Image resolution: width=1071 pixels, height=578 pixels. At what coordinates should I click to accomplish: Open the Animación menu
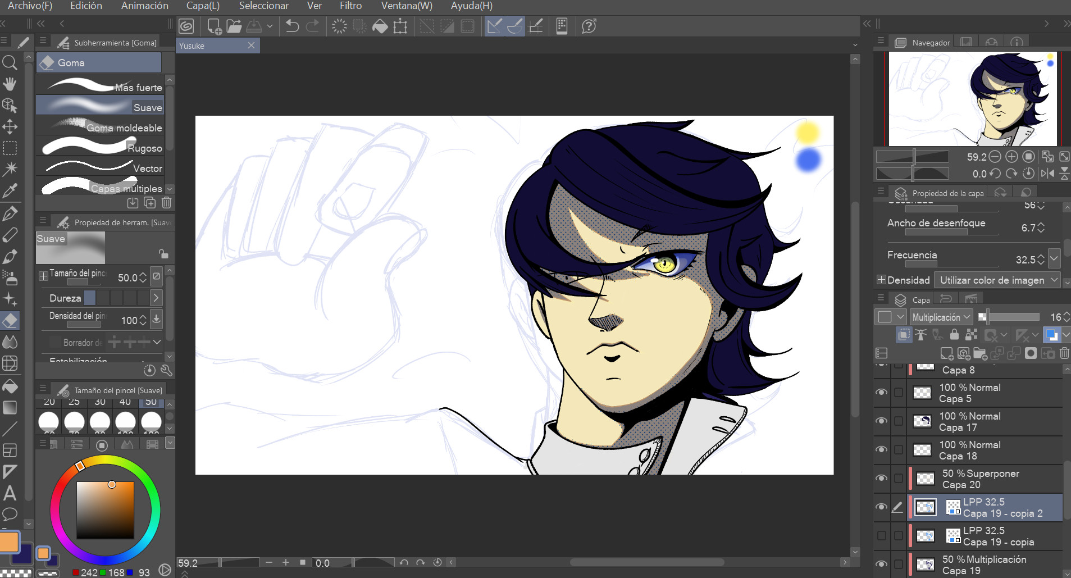(145, 6)
